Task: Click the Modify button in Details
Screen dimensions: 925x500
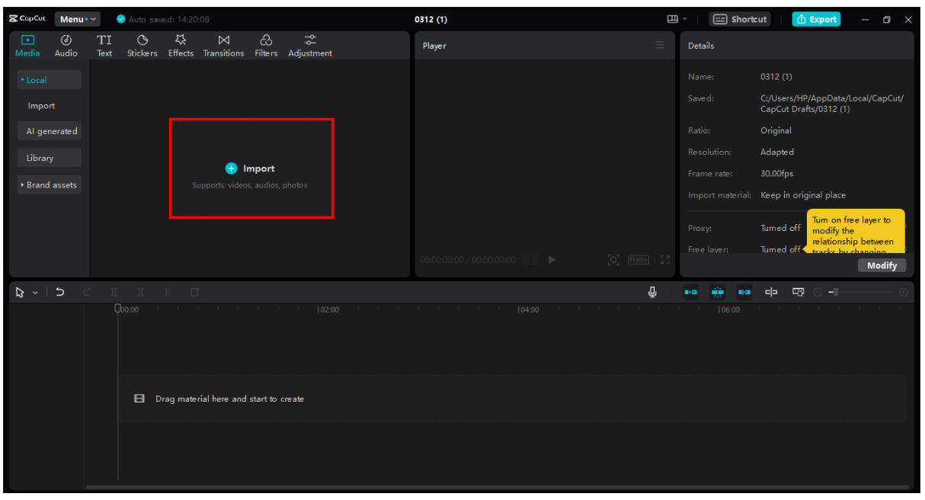Action: 882,265
